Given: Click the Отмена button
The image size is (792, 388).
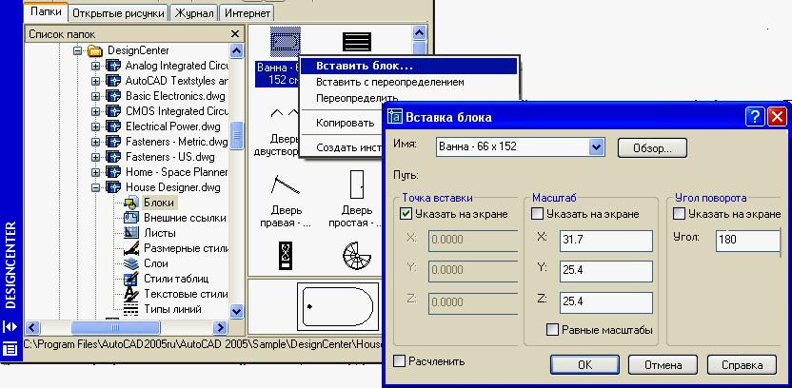Looking at the screenshot, I should click(663, 365).
